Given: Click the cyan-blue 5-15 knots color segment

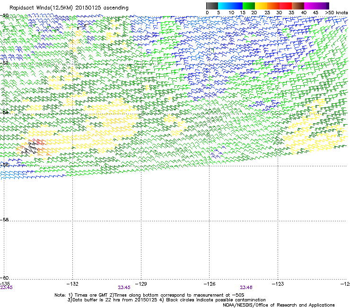Looking at the screenshot, I should [x=230, y=6].
